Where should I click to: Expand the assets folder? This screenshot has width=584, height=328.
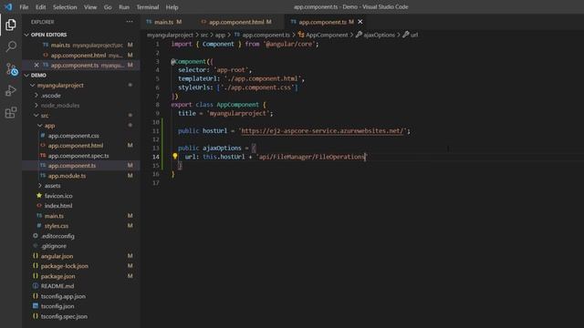40,185
